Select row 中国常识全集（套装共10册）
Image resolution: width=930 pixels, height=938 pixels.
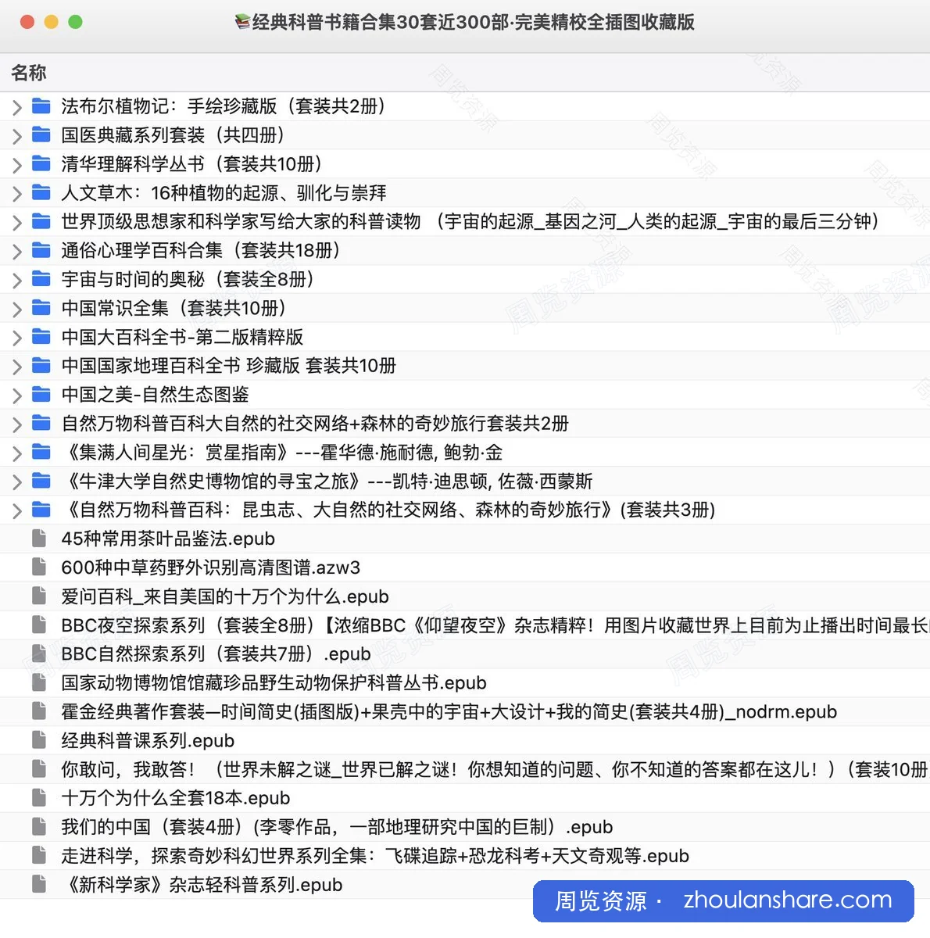click(x=465, y=308)
